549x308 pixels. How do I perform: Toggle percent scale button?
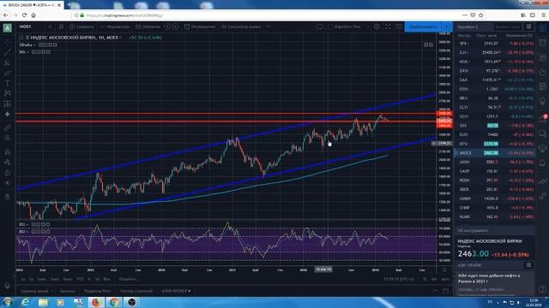pos(425,279)
